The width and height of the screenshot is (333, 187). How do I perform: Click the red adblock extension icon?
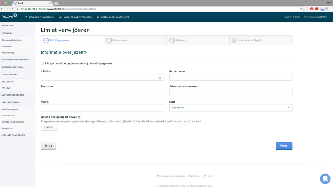[312, 9]
